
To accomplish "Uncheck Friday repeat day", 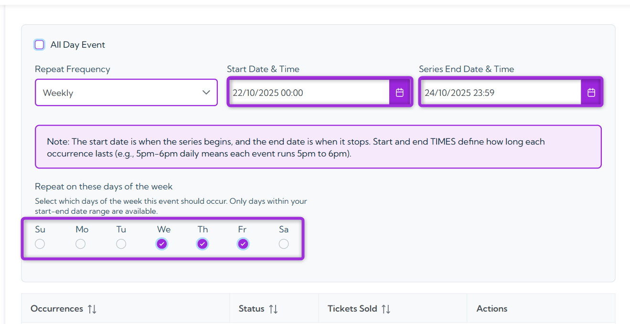I will click(243, 244).
